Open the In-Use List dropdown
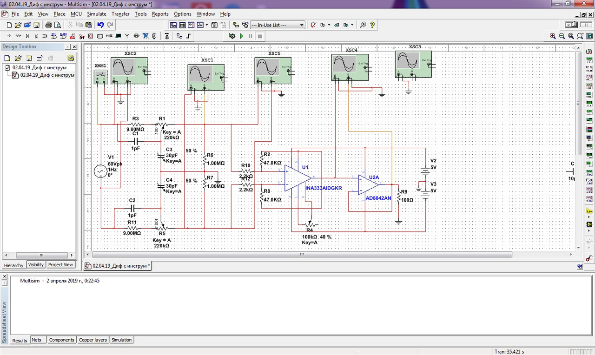595x355 pixels. (x=278, y=25)
